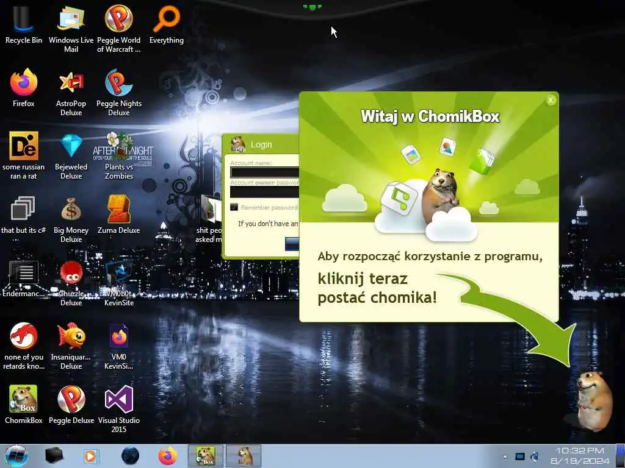Select Bejeweled Deluxe gem icon

(x=71, y=155)
